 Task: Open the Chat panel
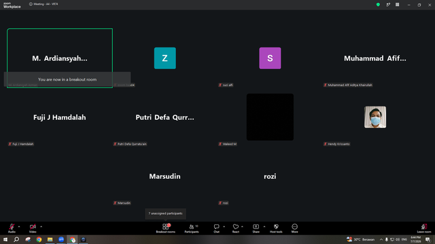(x=216, y=228)
